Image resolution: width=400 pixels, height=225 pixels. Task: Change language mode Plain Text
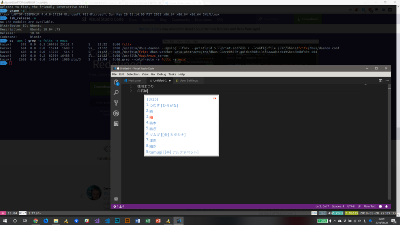370,206
